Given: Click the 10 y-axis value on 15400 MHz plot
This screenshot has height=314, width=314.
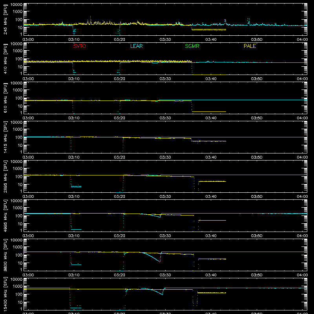Looking at the screenshot, I should (x=20, y=302).
